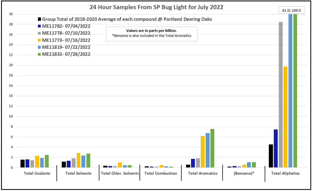Image resolution: width=312 pixels, height=191 pixels.
Task: Select the gray ME11778 legend swatch
Action: tap(40, 33)
